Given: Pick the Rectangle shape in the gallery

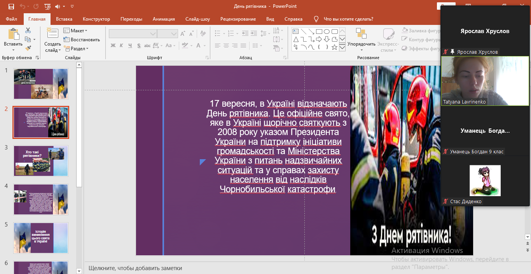Looking at the screenshot, I should [x=319, y=32].
